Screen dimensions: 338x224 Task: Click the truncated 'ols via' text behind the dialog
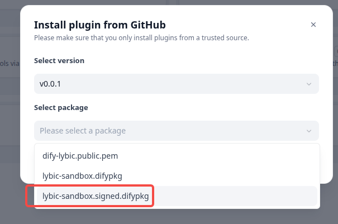[10, 64]
